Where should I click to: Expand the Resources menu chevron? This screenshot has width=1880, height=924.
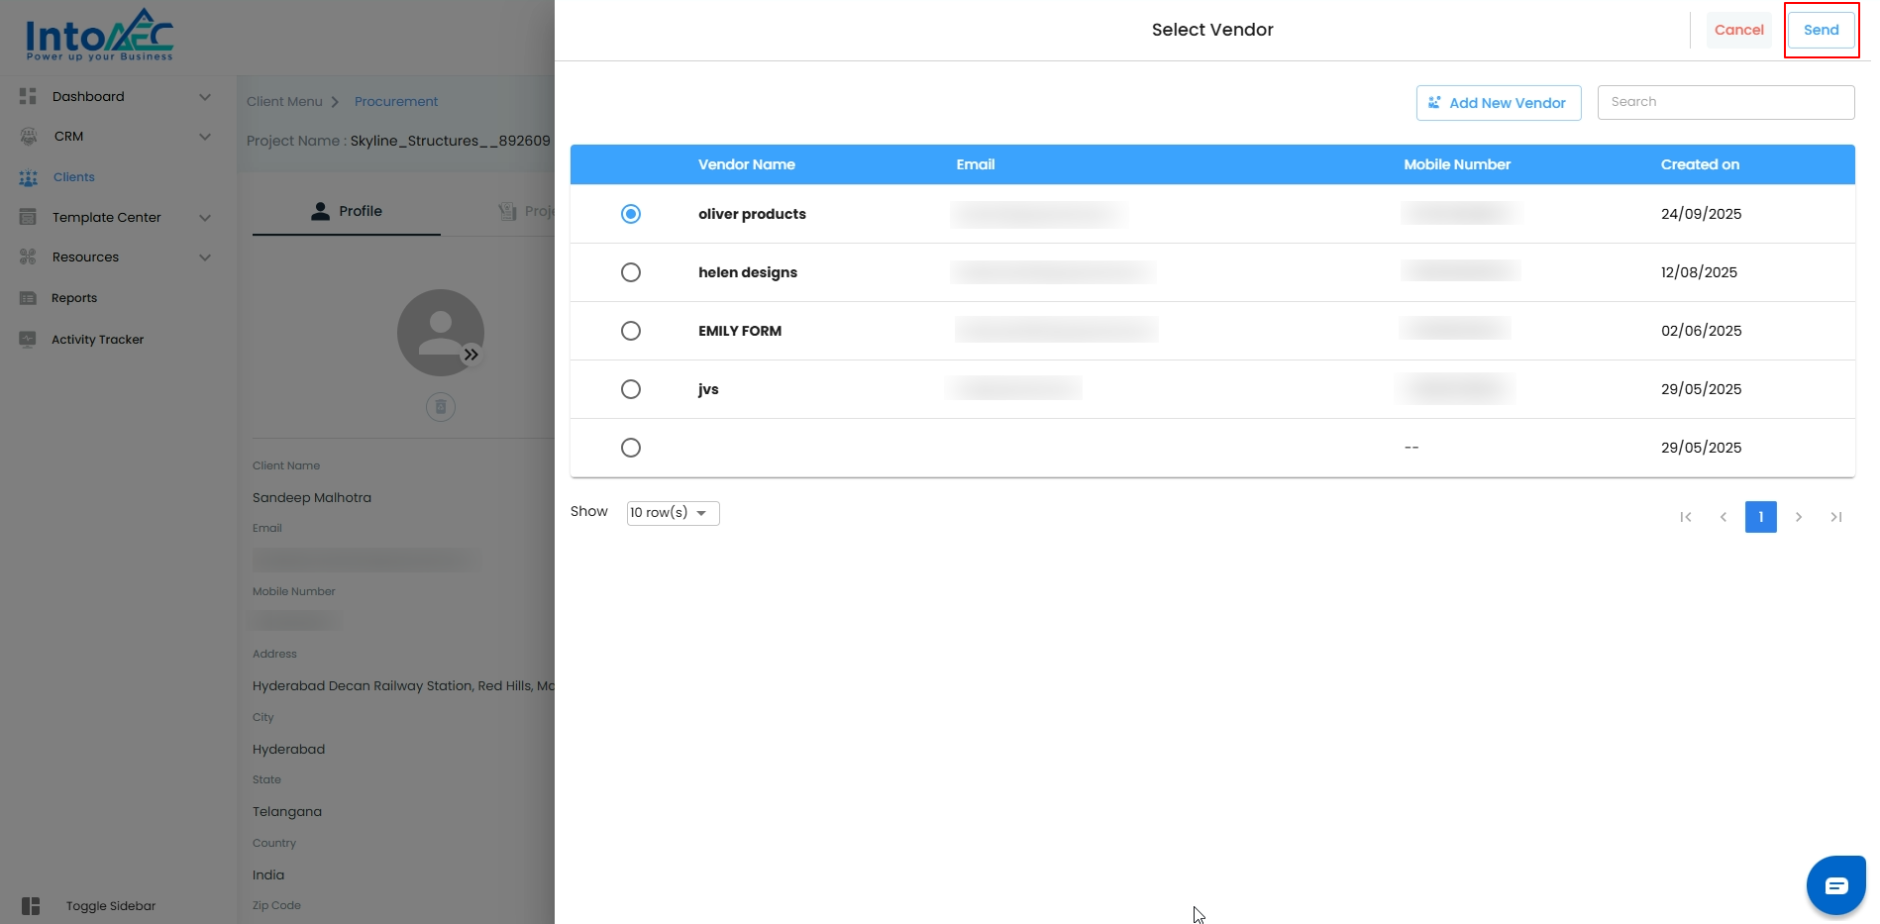click(205, 257)
